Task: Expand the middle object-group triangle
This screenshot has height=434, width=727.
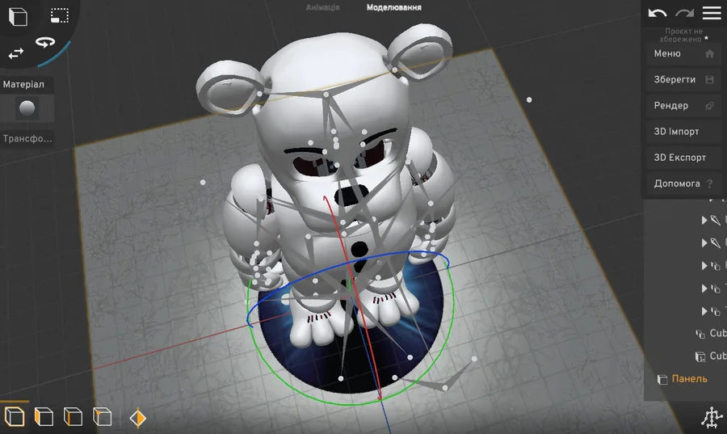Action: [x=704, y=289]
